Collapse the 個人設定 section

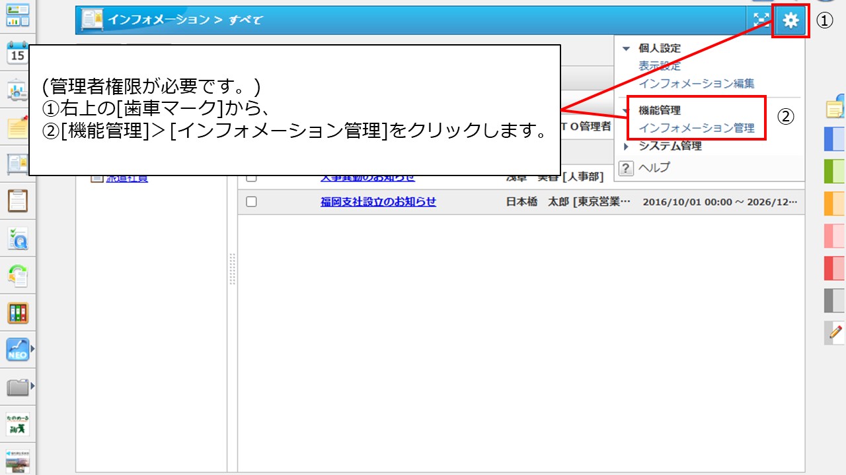click(x=627, y=49)
